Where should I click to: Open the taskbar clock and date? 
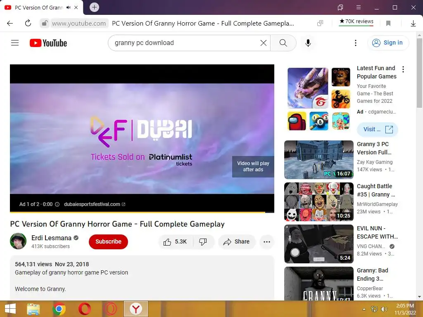[x=405, y=309]
